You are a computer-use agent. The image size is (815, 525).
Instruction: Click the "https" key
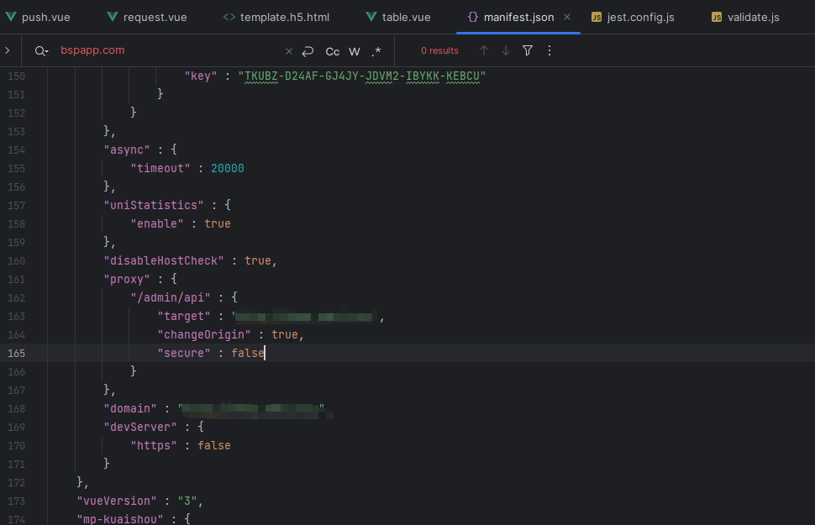[153, 446]
